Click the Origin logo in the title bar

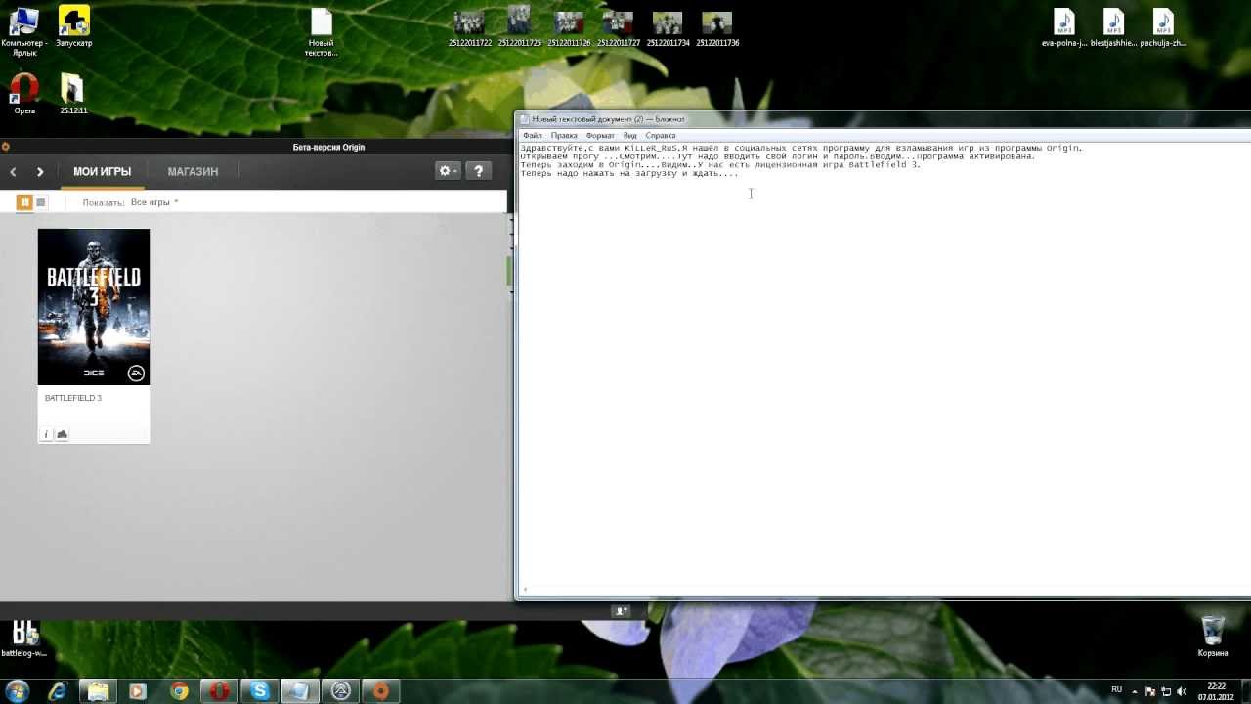click(6, 147)
